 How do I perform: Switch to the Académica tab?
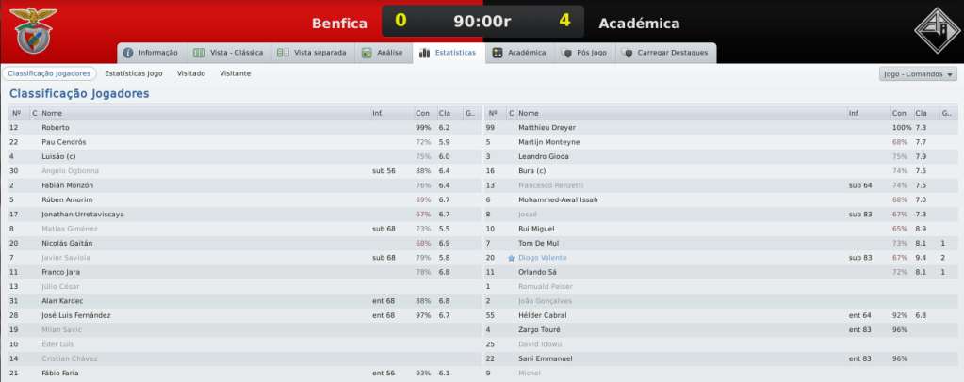(x=519, y=53)
